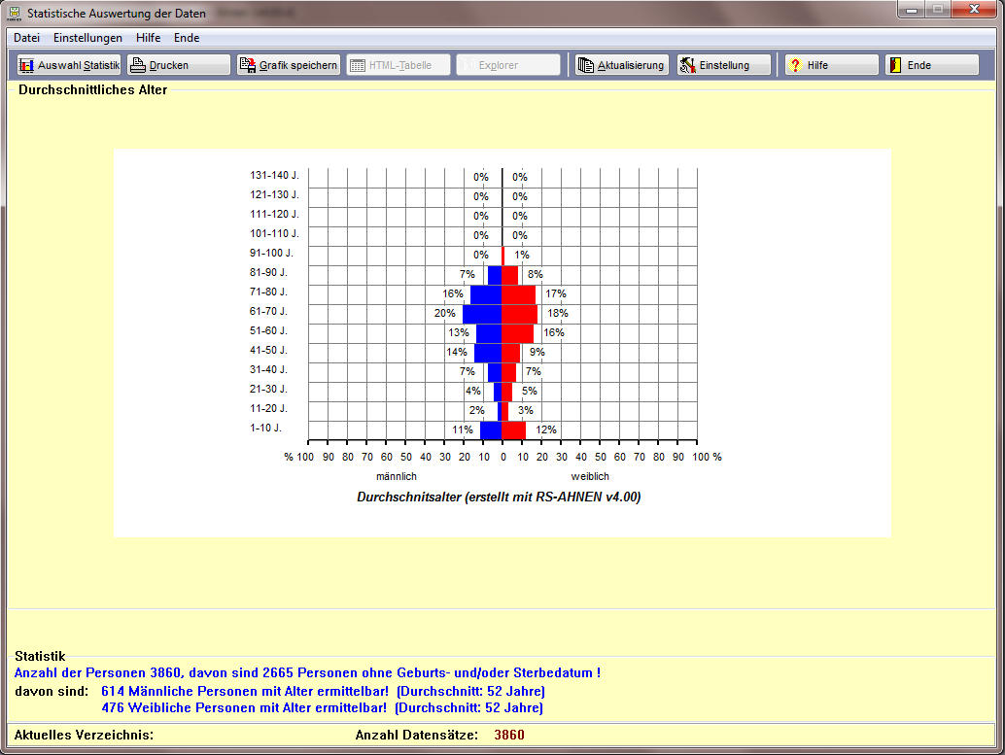Maximize the Statistische Auswertung window
Viewport: 1005px width, 755px height.
(938, 11)
